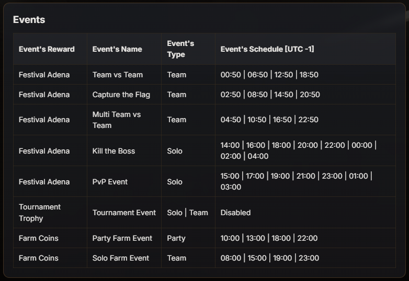
Task: Click the Events heading
Action: point(29,20)
